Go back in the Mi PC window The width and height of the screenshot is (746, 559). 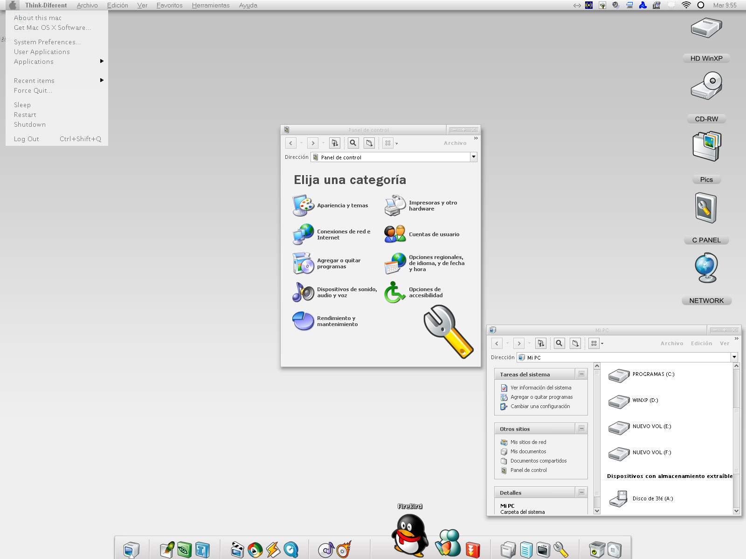(x=497, y=343)
